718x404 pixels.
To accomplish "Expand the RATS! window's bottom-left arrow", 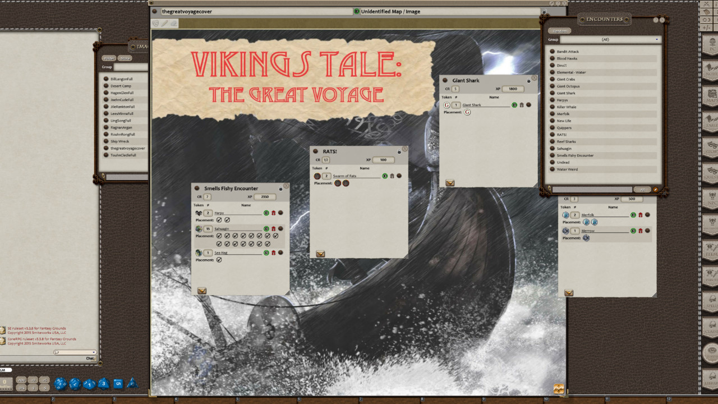I will coord(320,254).
